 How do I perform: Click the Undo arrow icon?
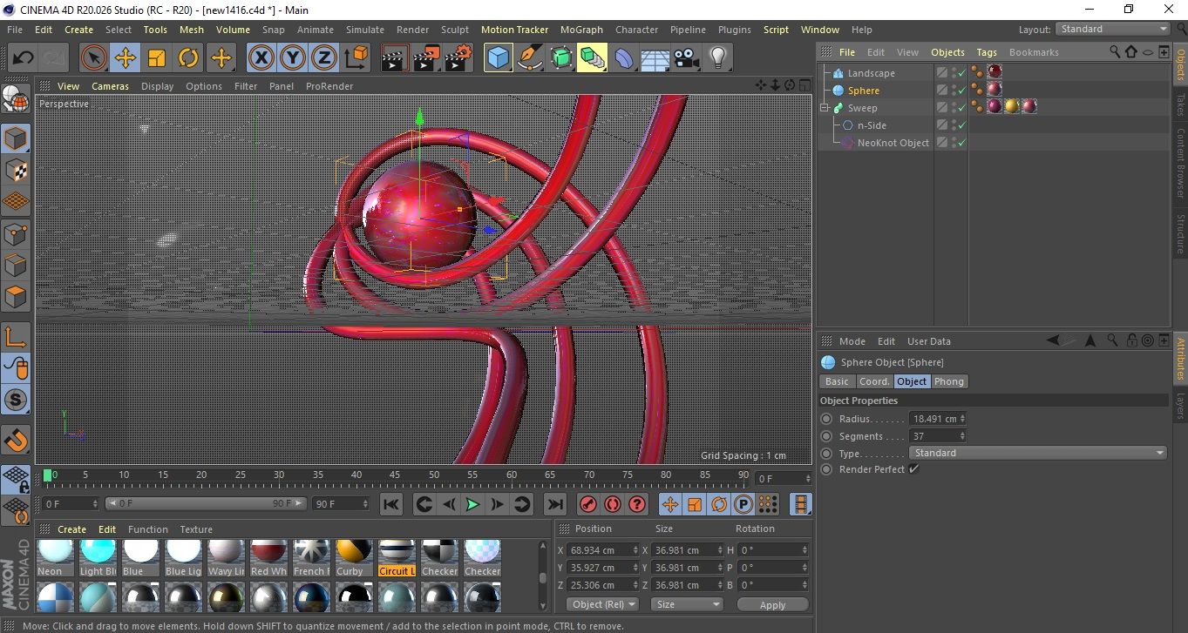24,58
